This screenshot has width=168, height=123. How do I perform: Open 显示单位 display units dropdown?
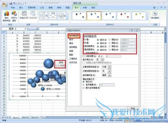click(x=102, y=60)
